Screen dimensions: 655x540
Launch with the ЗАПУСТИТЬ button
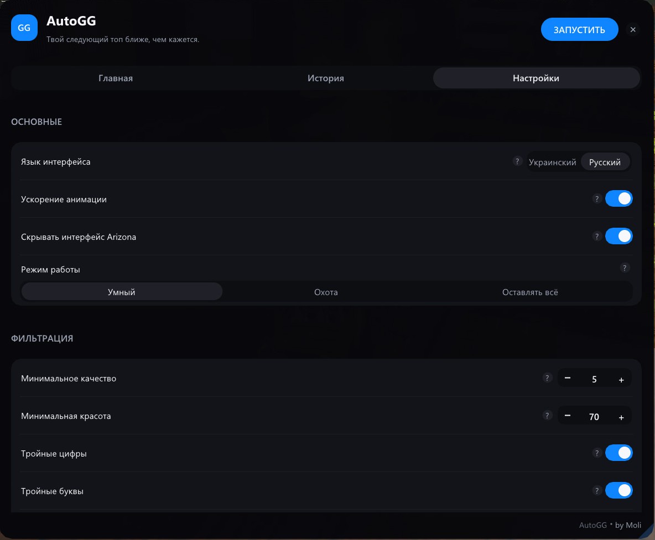tap(579, 30)
